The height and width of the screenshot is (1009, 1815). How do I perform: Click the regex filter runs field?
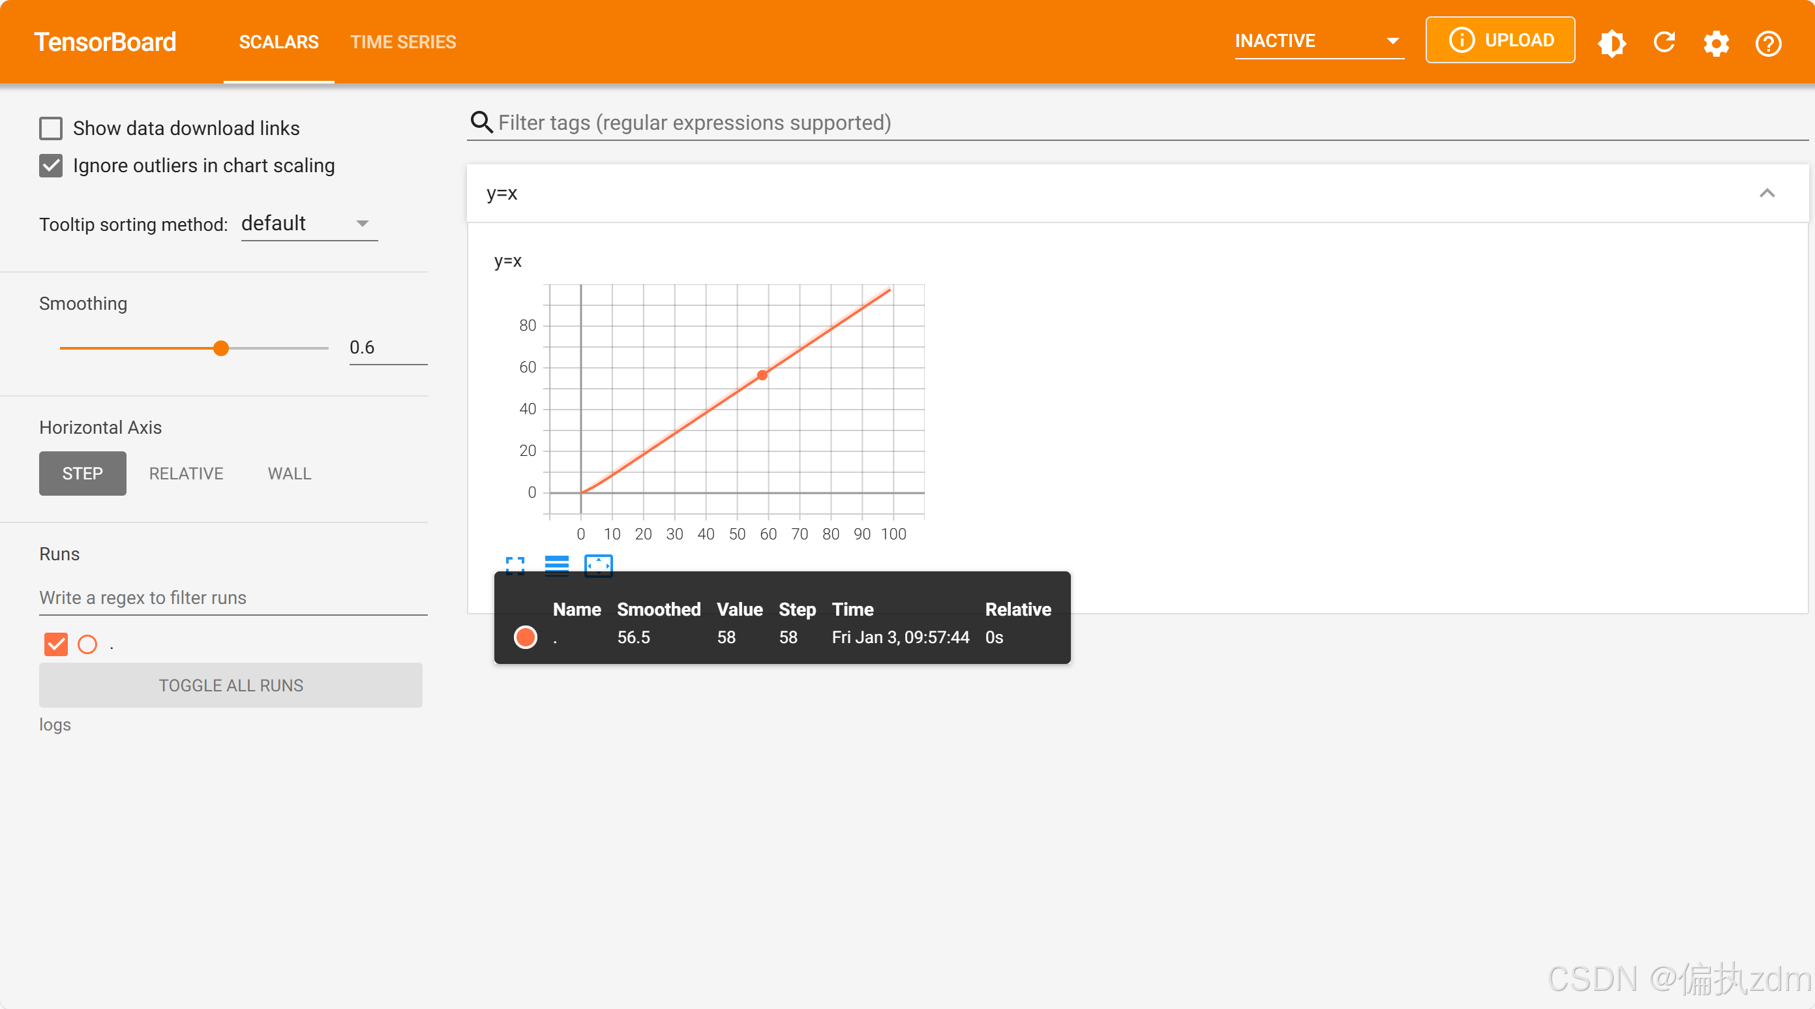(233, 597)
